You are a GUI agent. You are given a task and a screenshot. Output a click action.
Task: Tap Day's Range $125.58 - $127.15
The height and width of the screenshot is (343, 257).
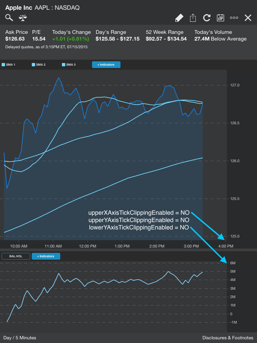pos(117,39)
